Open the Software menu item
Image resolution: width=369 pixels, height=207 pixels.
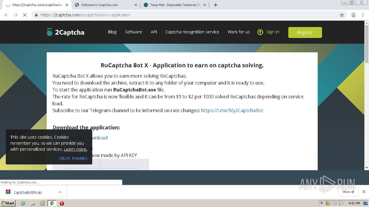click(x=133, y=32)
